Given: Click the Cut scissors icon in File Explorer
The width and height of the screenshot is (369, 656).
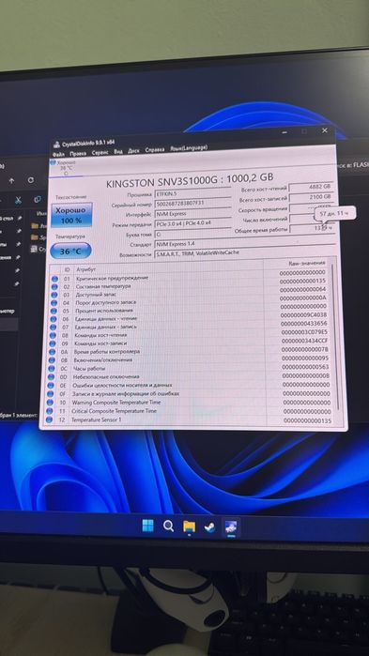Looking at the screenshot, I should (x=18, y=201).
